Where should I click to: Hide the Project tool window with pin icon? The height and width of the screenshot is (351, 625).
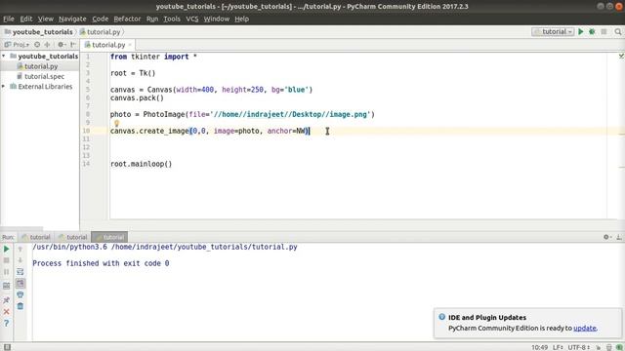pos(73,45)
